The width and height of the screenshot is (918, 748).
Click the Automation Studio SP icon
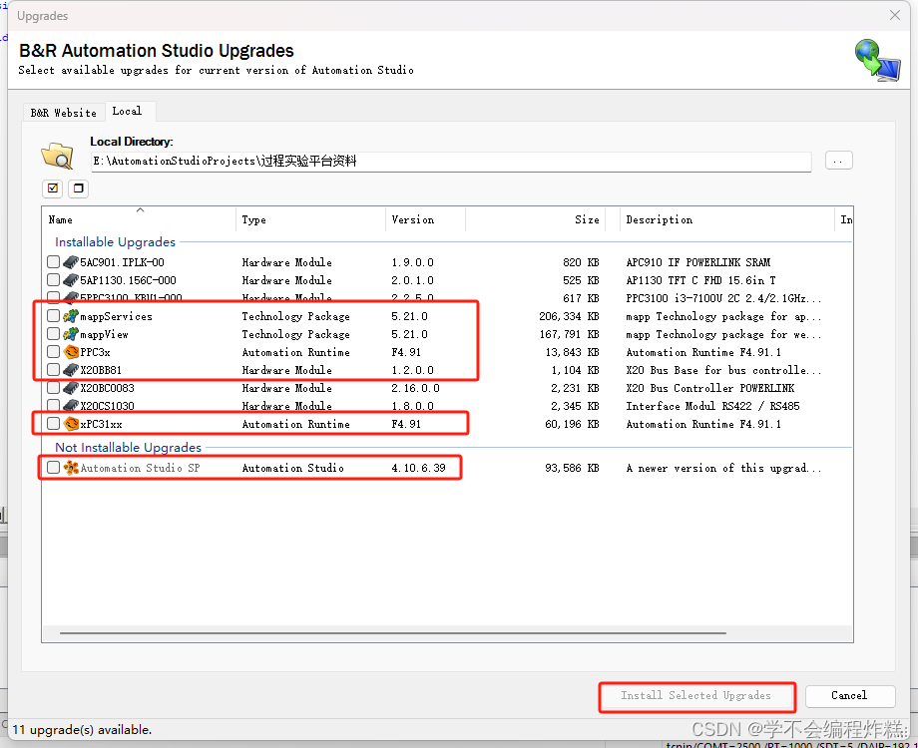[71, 468]
